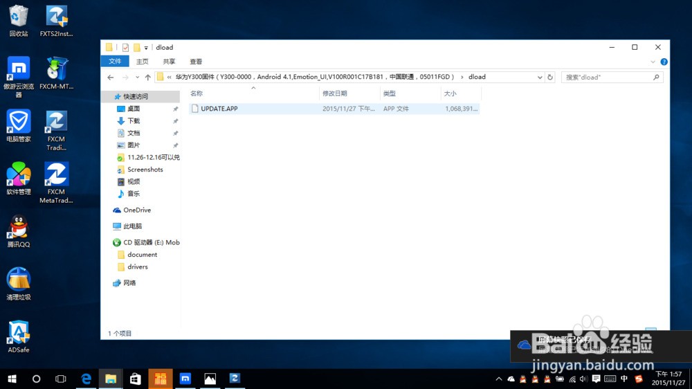Open the 主页 ribbon tab
This screenshot has width=692, height=389.
(142, 62)
